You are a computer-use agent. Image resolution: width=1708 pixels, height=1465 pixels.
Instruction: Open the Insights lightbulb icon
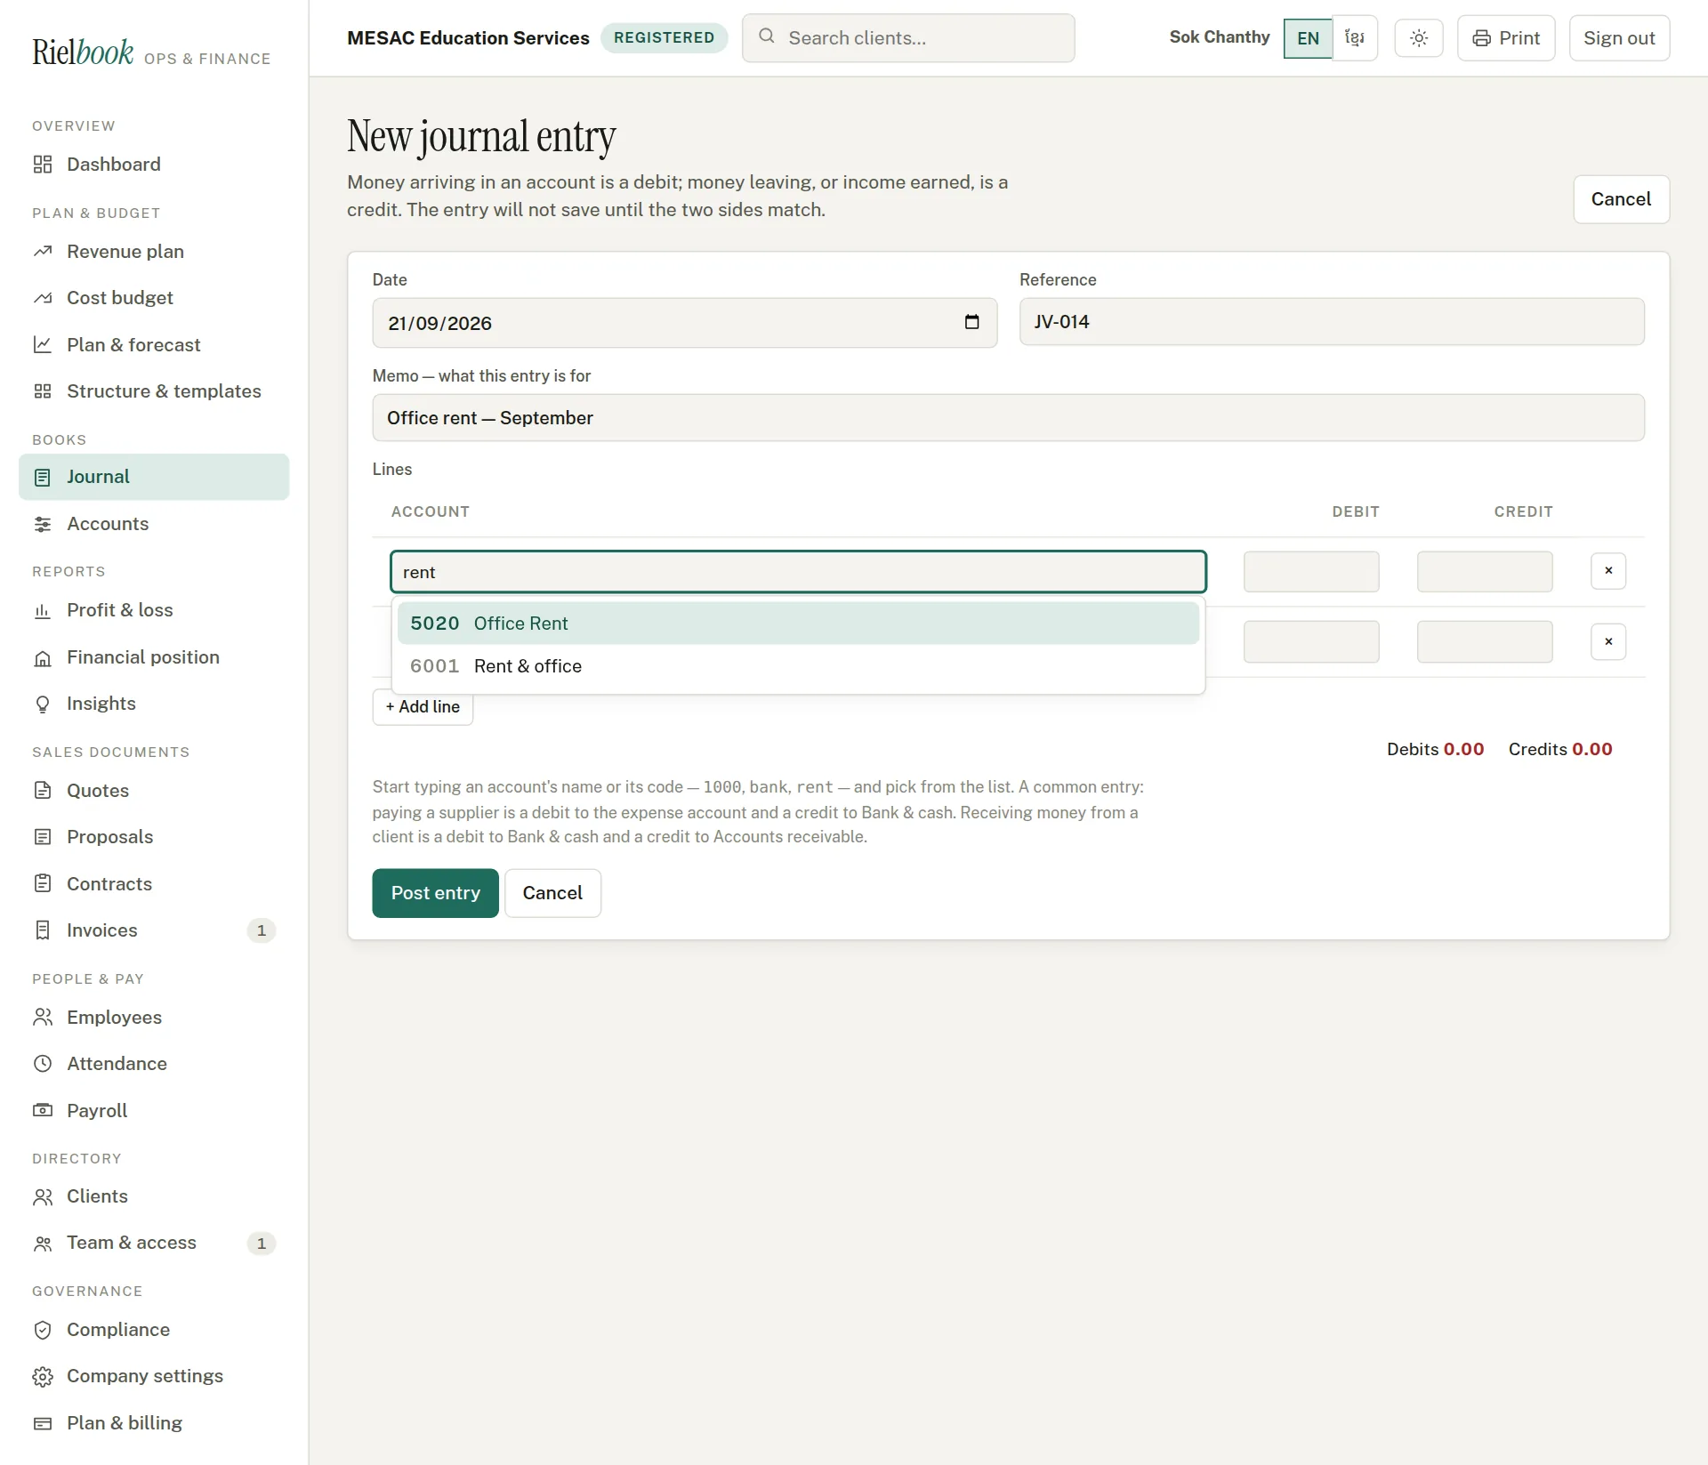43,704
